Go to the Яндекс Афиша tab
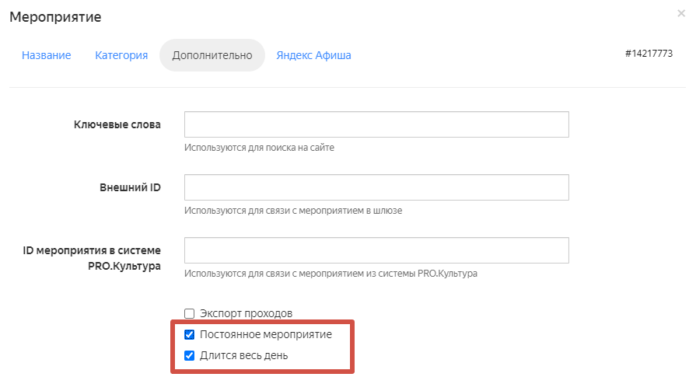The height and width of the screenshot is (384, 696). pos(313,55)
